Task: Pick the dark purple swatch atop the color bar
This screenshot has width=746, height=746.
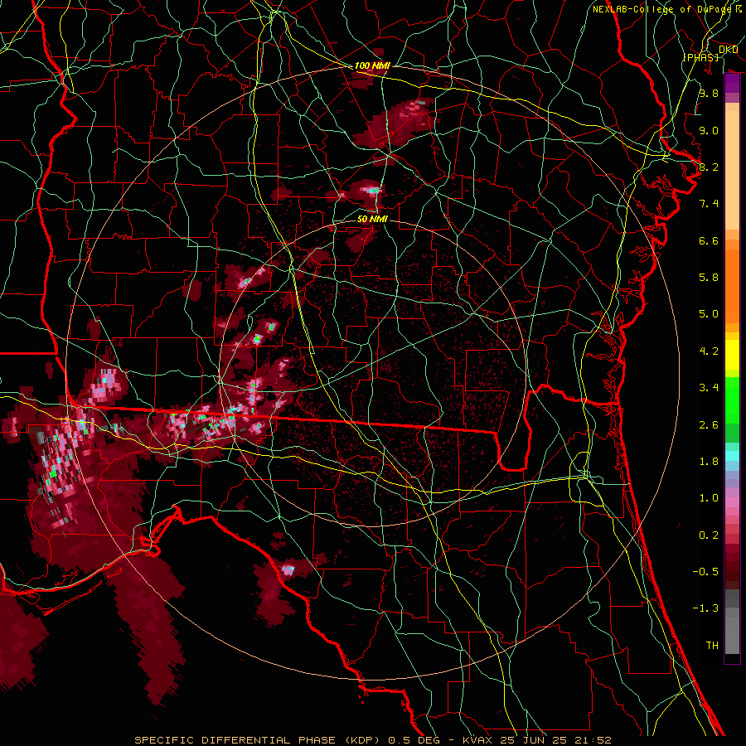Action: [732, 83]
